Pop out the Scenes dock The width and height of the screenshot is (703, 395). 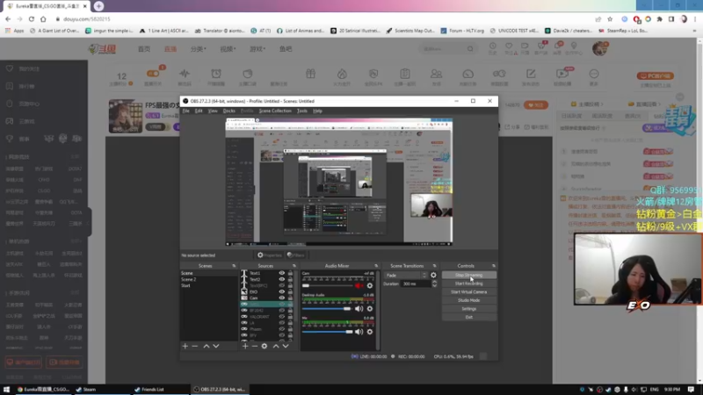234,266
